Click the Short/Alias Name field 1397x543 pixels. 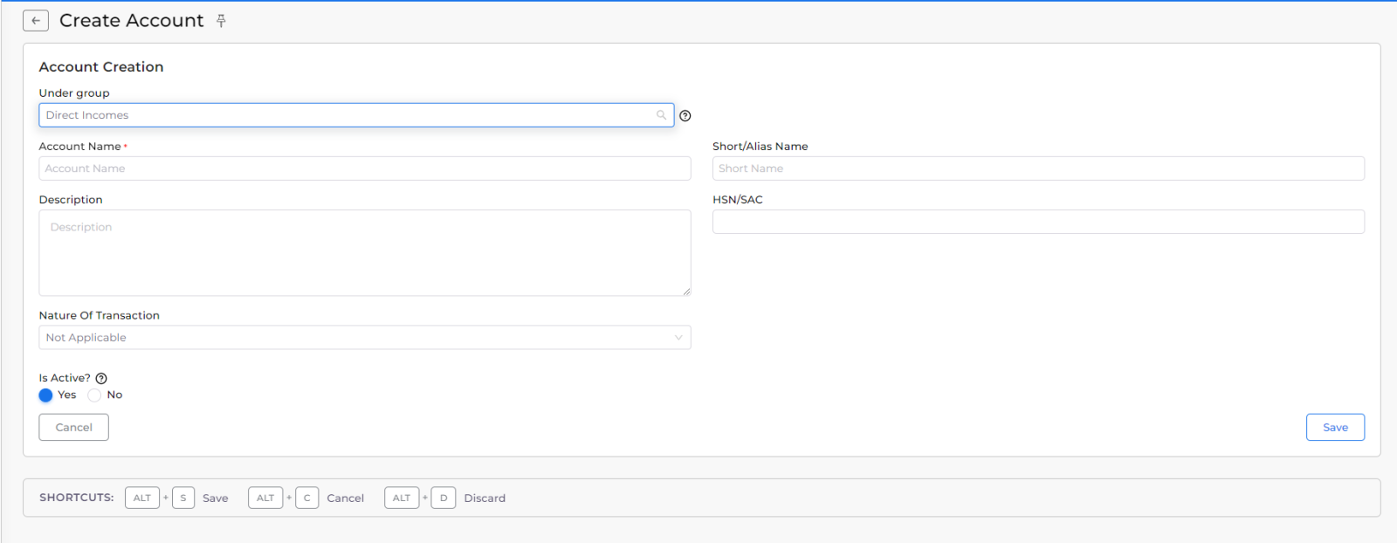(x=1038, y=168)
